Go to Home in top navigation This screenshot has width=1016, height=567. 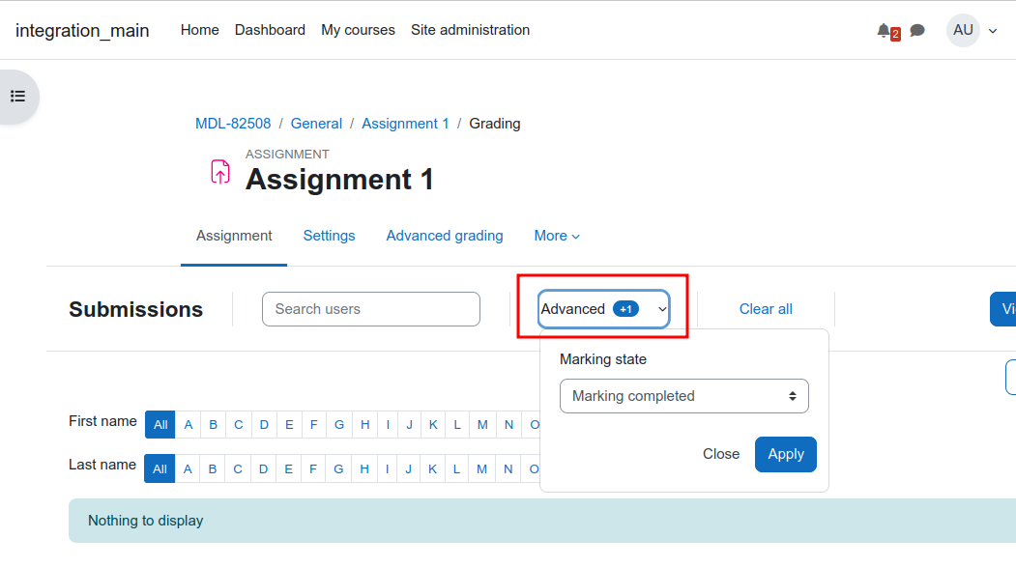[199, 30]
